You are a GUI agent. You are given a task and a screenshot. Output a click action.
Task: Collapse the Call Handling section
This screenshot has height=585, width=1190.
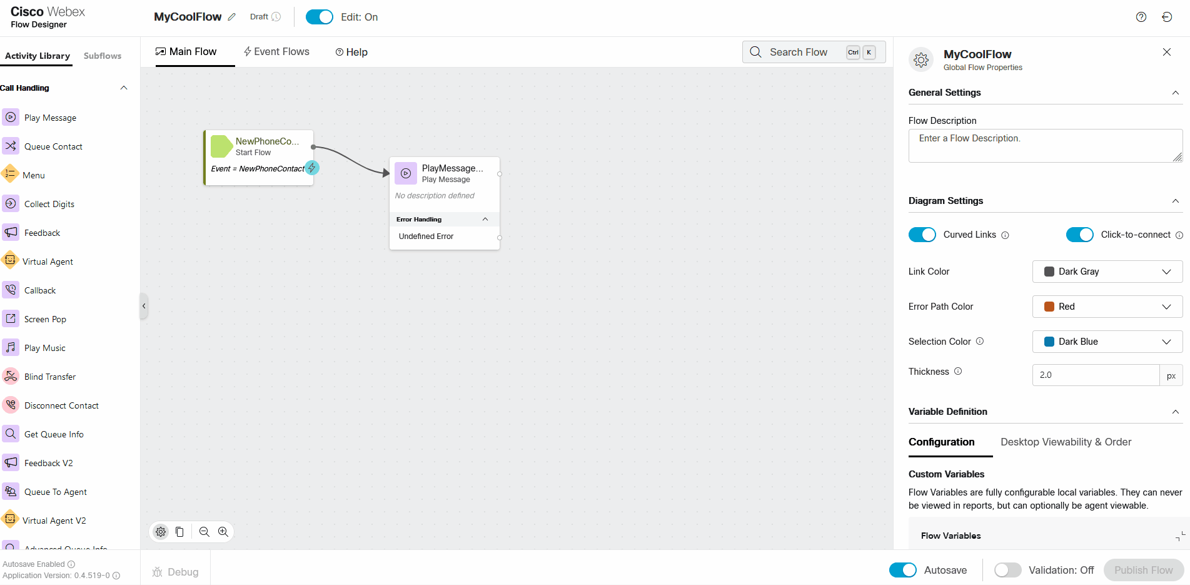pyautogui.click(x=124, y=88)
